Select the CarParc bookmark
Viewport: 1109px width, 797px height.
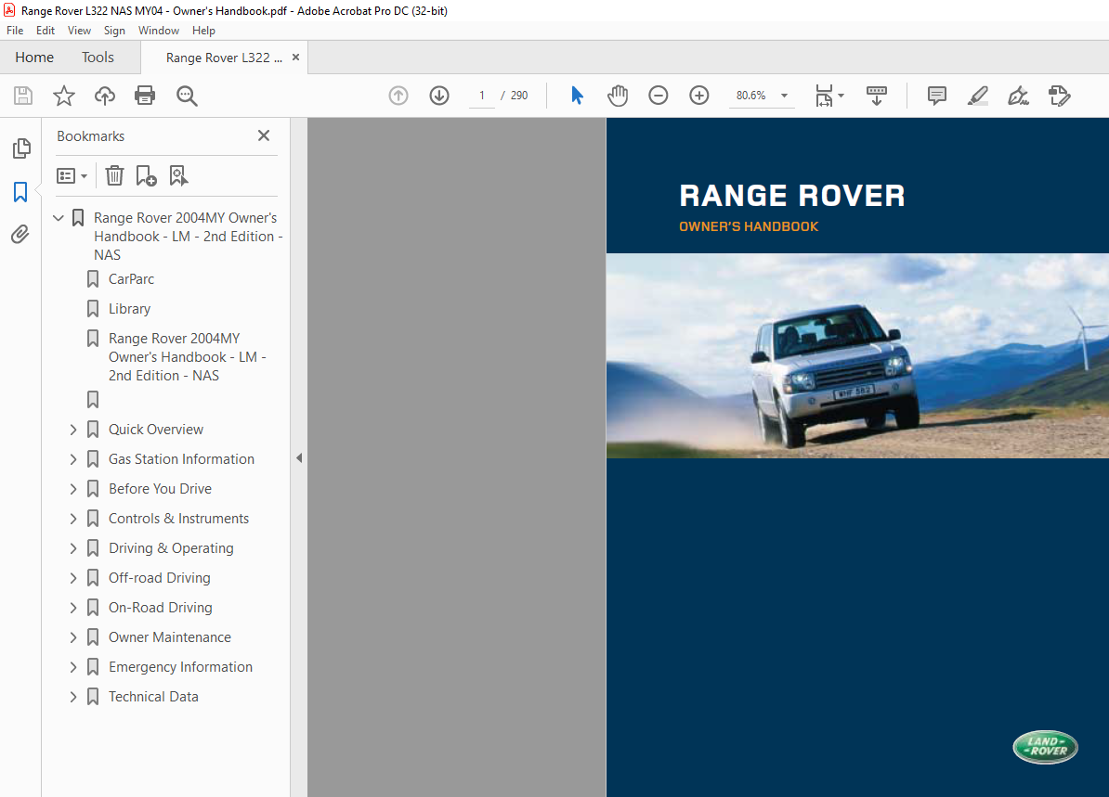131,279
